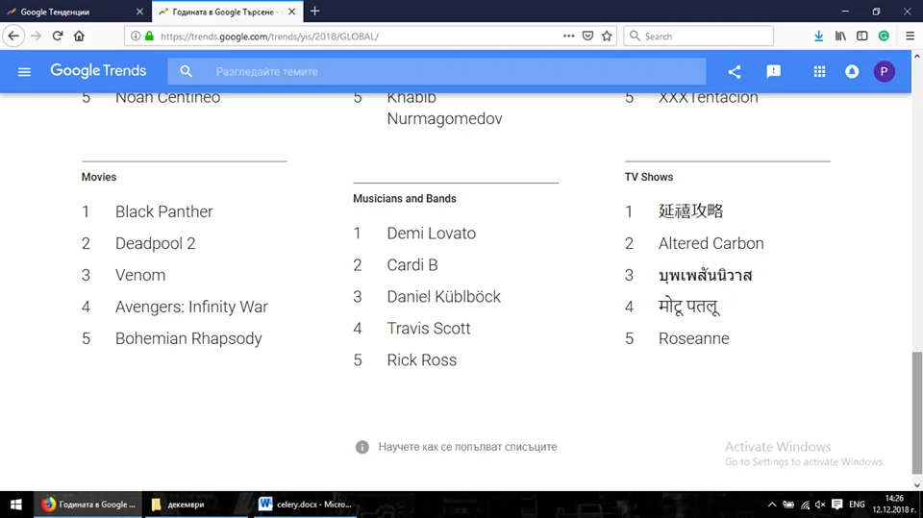Image resolution: width=923 pixels, height=518 pixels.
Task: Open the Venom entry
Action: pos(140,275)
